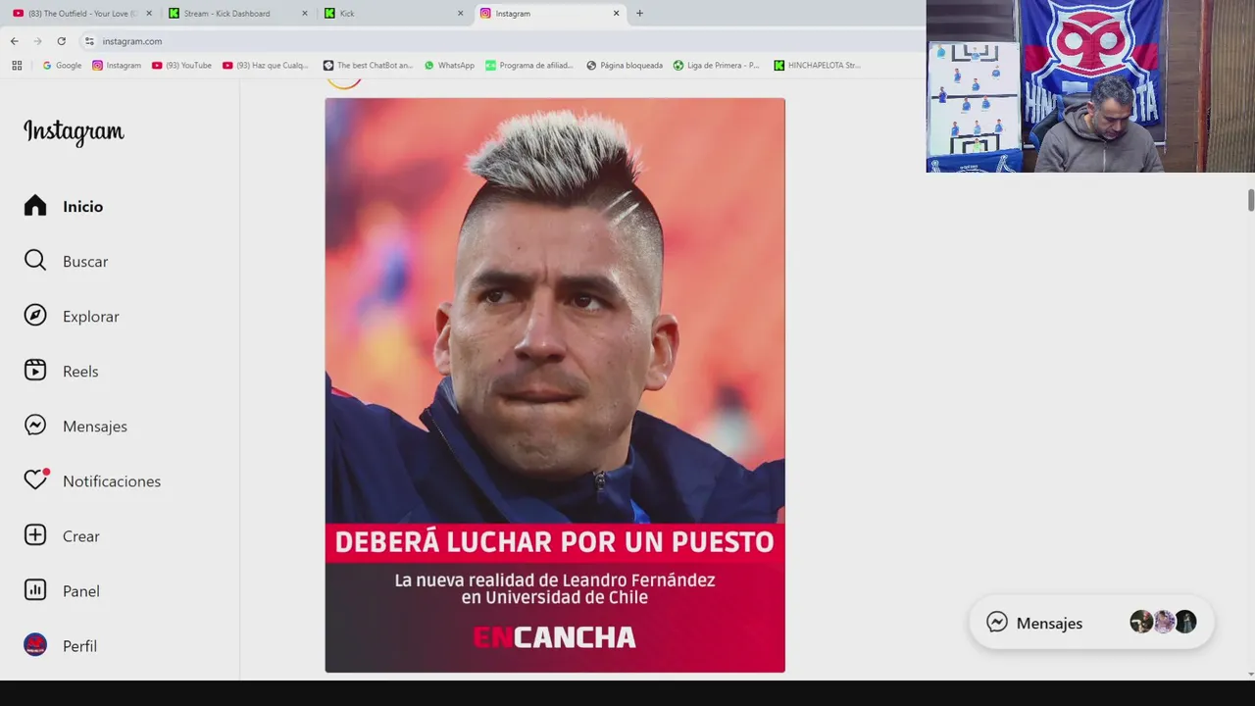Open the Página bloqueada bookmark
The width and height of the screenshot is (1255, 706).
pos(625,66)
